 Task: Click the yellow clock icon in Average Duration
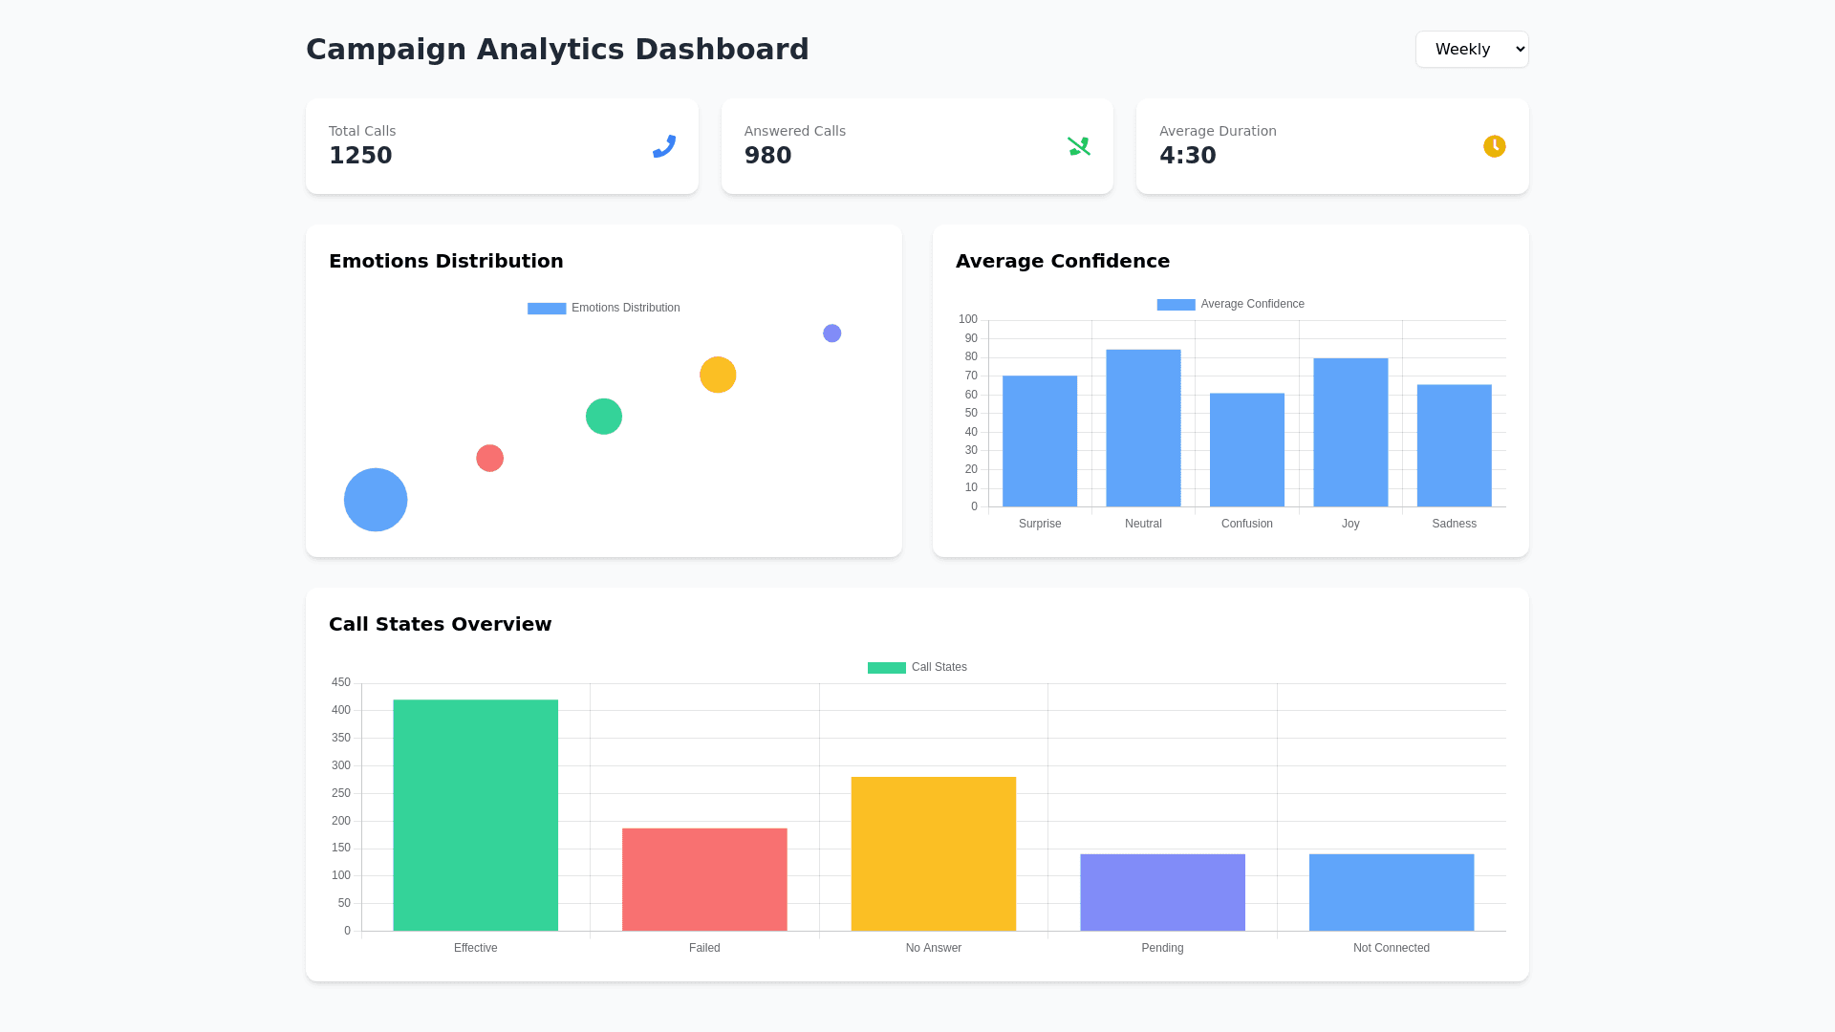point(1494,146)
